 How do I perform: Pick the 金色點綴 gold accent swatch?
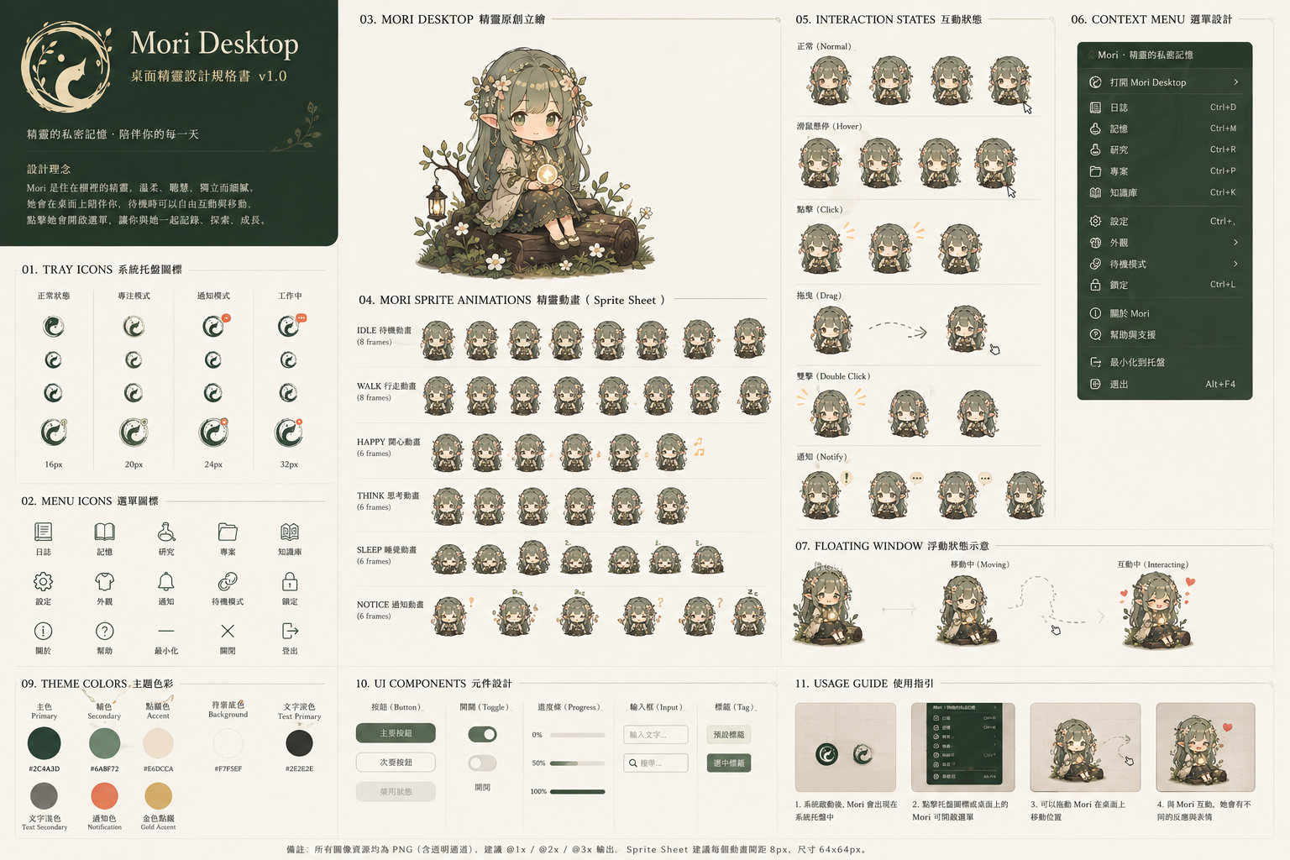(158, 796)
